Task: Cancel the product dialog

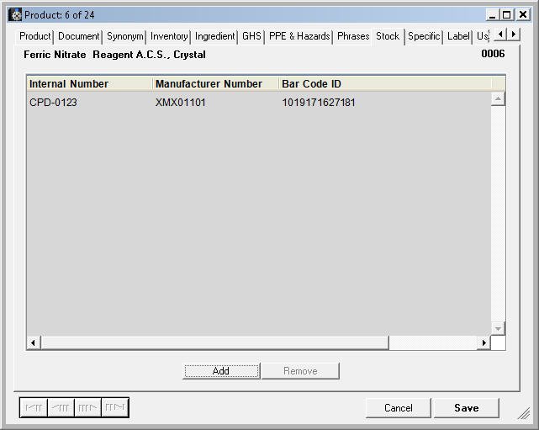Action: (399, 408)
